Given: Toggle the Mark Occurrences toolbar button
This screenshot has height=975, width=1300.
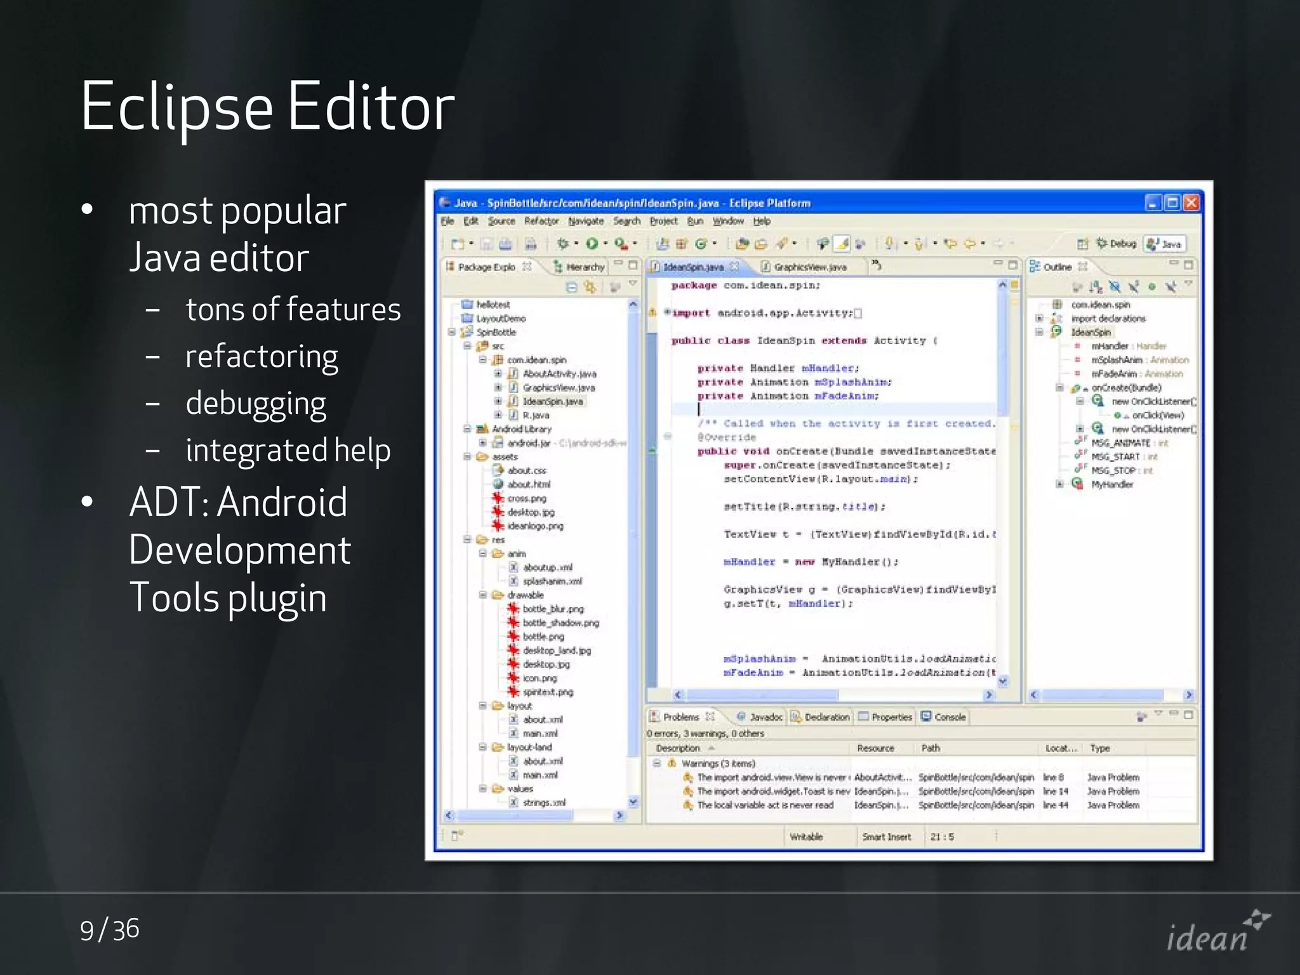Looking at the screenshot, I should (842, 244).
